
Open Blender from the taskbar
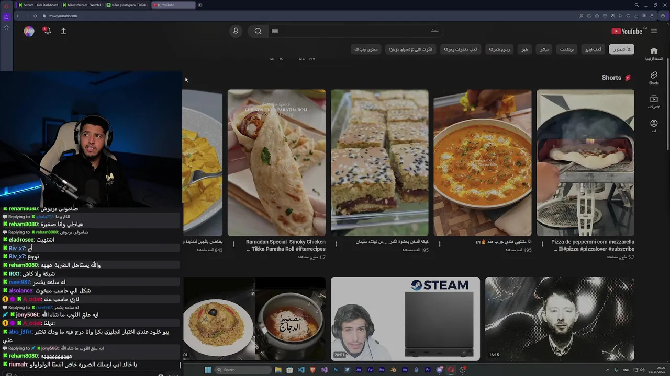pyautogui.click(x=393, y=370)
